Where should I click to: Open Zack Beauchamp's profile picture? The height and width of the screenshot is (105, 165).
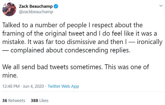[x=9, y=9]
